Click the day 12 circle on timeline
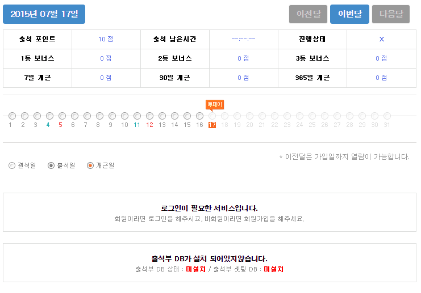 [149, 116]
